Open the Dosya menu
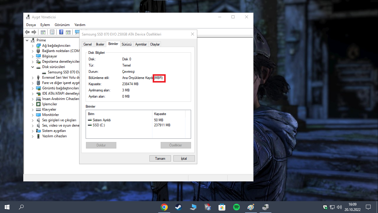This screenshot has height=213, width=378. tap(31, 25)
